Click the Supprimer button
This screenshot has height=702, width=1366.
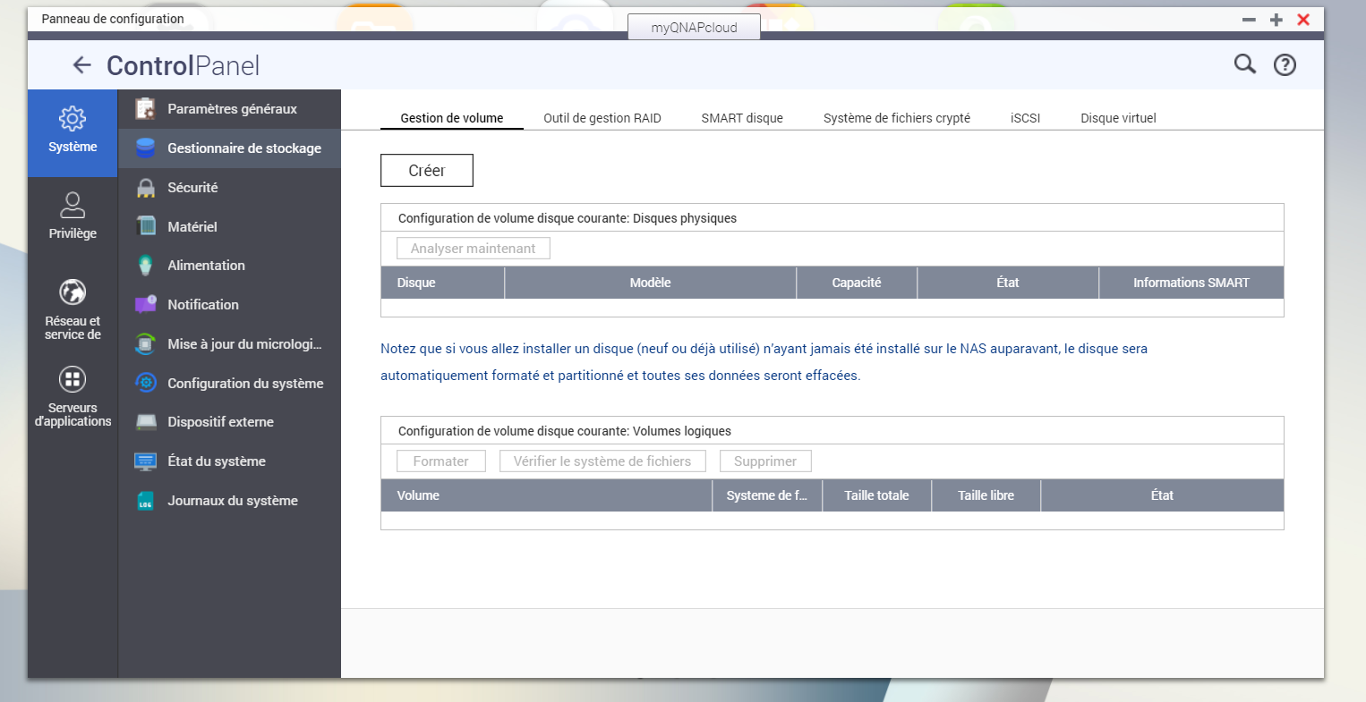click(765, 461)
